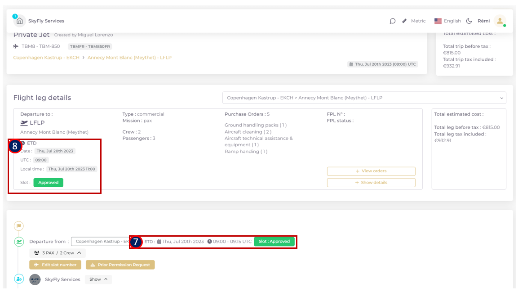This screenshot has height=292, width=518.
Task: Click the airplane icon beside TBM8 - TBM-850
Action: pyautogui.click(x=16, y=46)
